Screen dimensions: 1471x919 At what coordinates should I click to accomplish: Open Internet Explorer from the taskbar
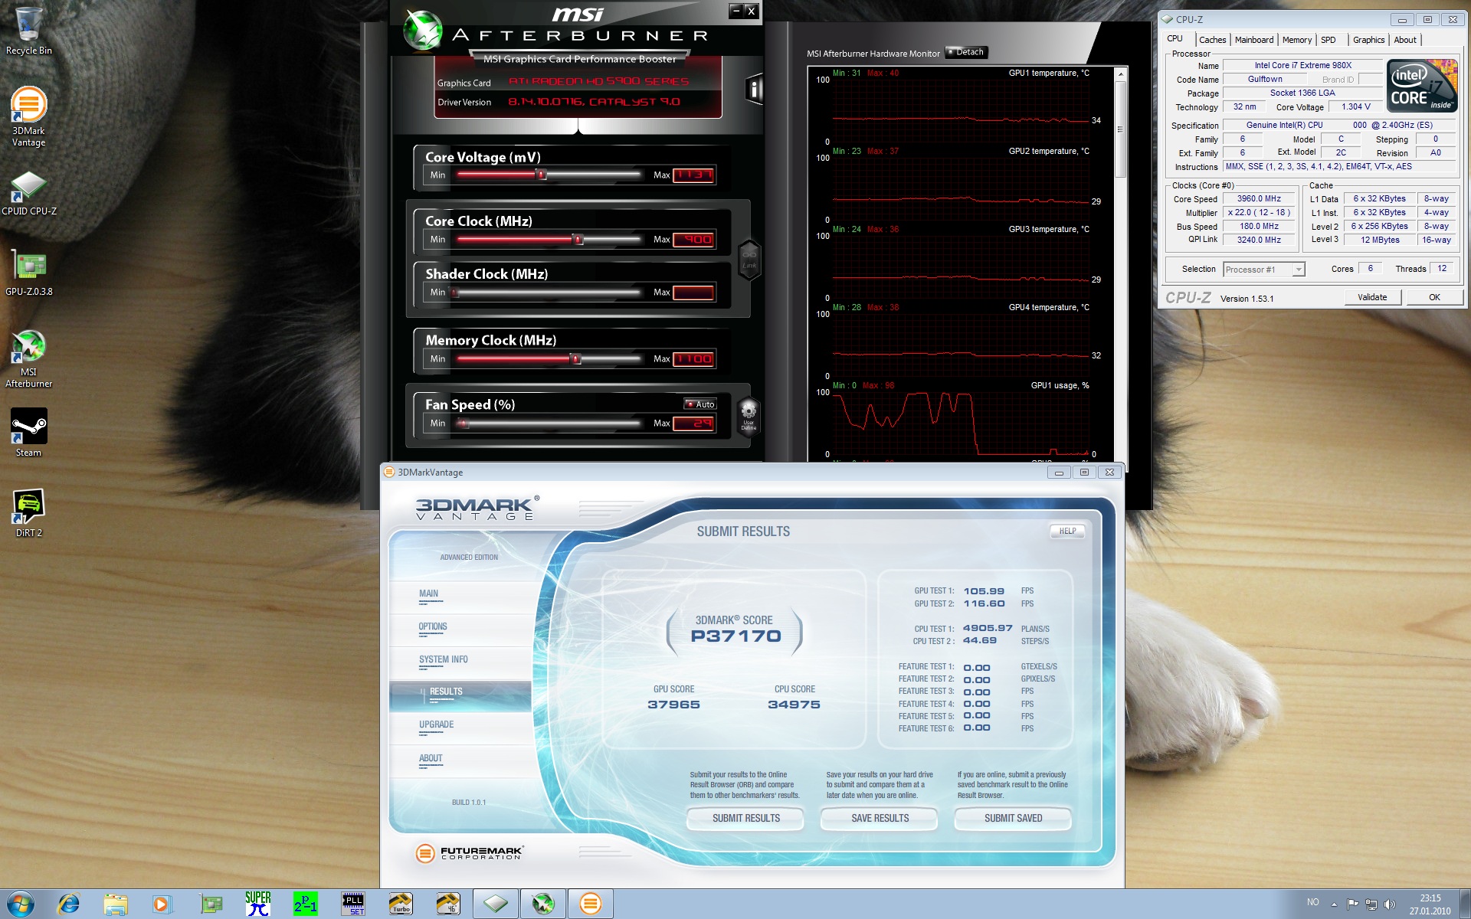(69, 904)
